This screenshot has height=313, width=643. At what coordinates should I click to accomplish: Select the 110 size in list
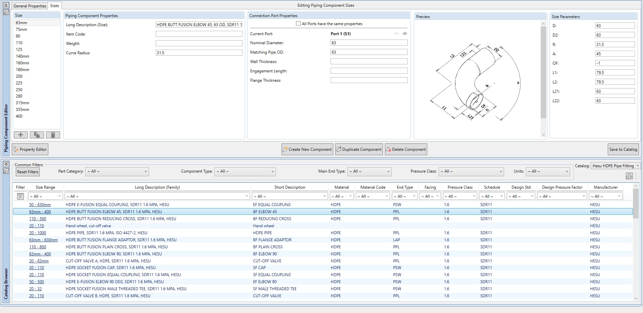pos(19,43)
